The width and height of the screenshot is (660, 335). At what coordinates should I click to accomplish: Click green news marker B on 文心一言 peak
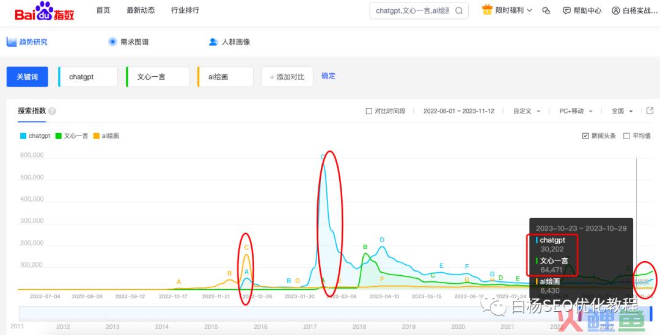365,247
